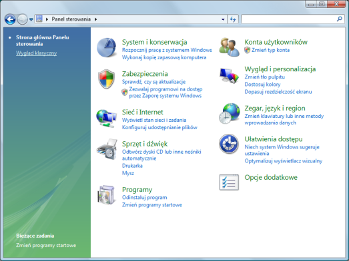Open the Ułatwienia dostępu blue circle icon
The height and width of the screenshot is (261, 349).
coord(229,144)
